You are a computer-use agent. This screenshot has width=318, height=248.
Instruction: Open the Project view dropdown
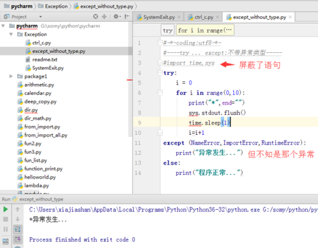coord(41,17)
